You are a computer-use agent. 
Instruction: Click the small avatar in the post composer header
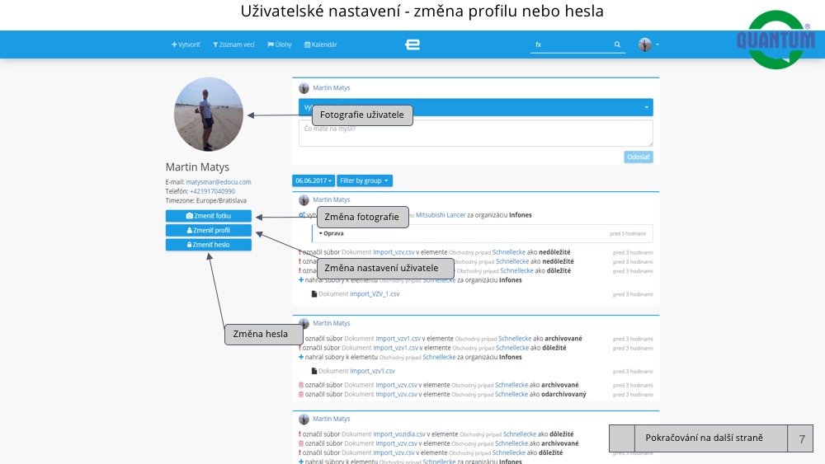point(304,87)
